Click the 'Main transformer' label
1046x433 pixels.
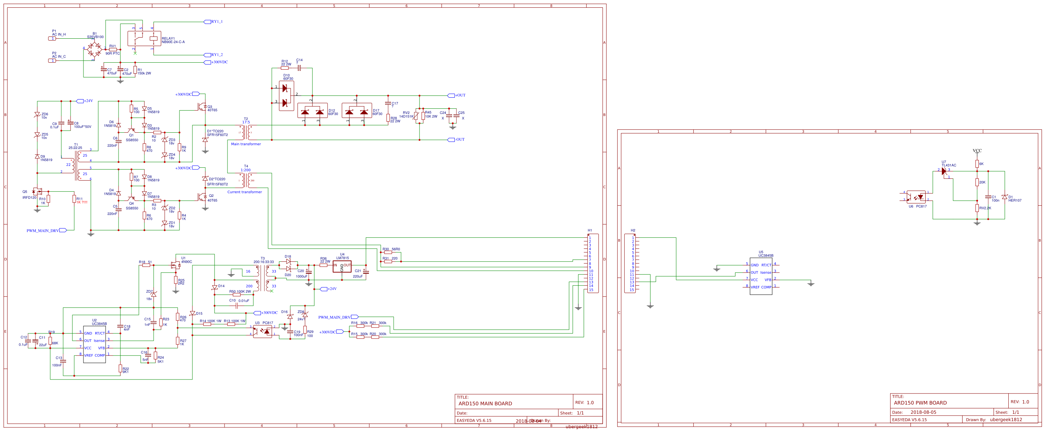[x=246, y=144]
